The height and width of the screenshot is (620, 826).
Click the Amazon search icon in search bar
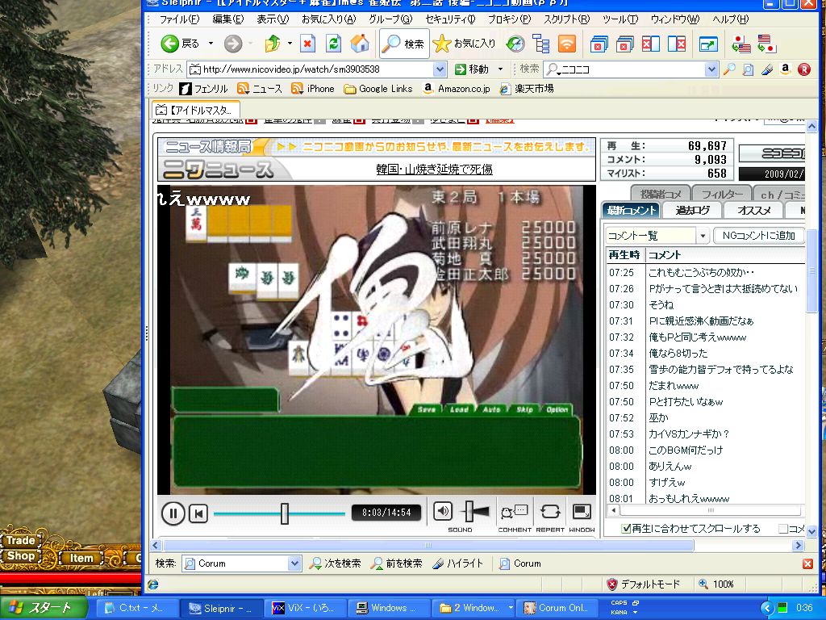(x=786, y=69)
